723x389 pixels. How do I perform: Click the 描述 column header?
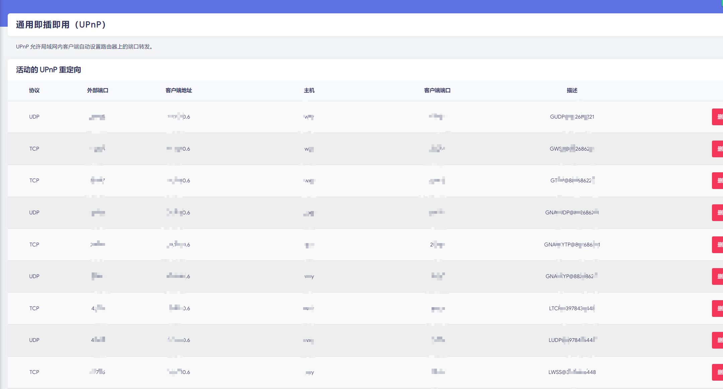click(572, 90)
